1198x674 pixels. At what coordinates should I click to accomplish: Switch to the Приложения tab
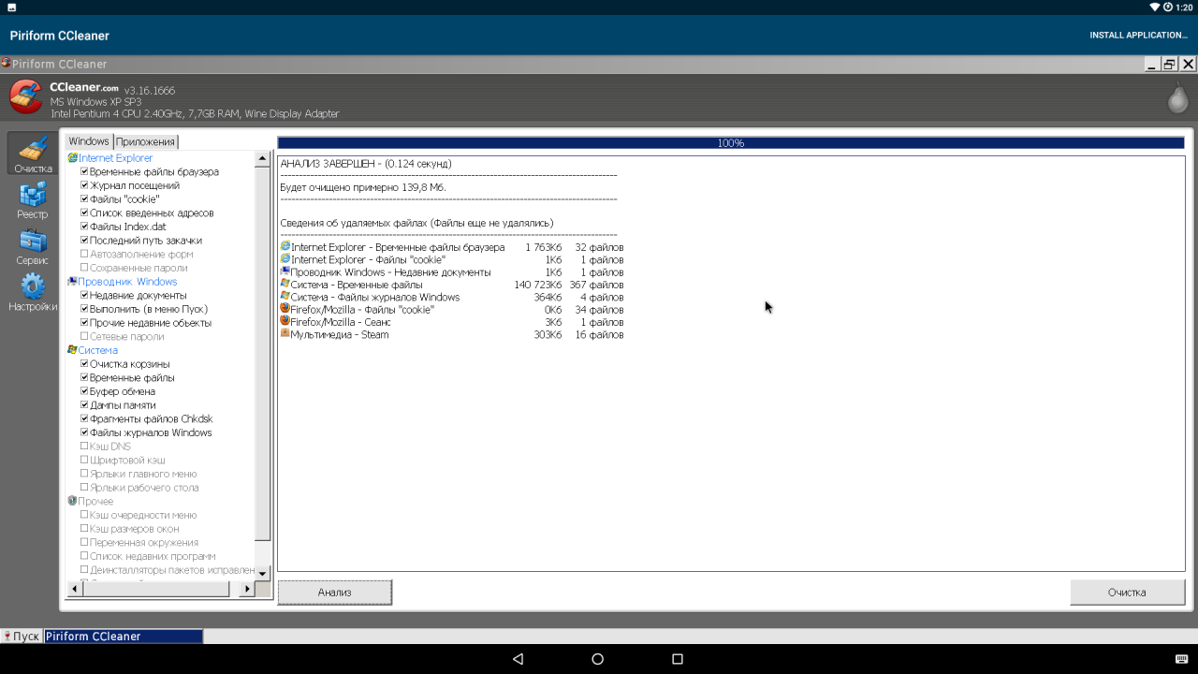point(145,142)
